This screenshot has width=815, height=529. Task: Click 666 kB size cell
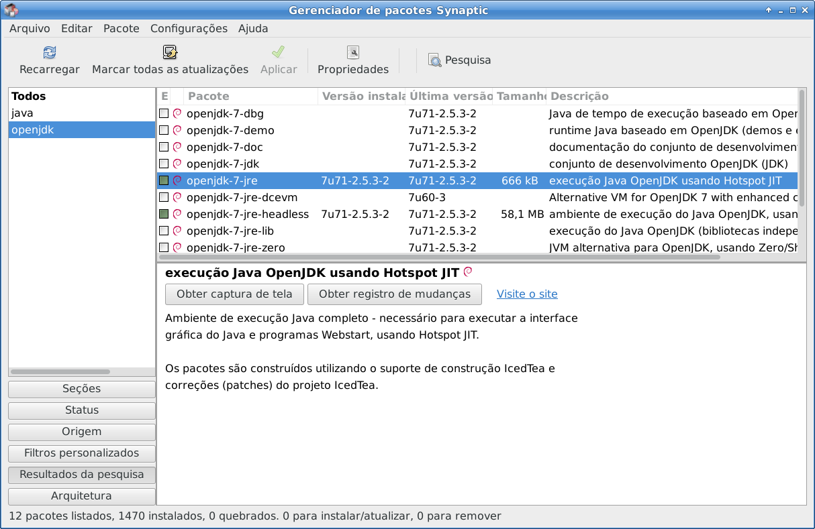click(x=520, y=180)
